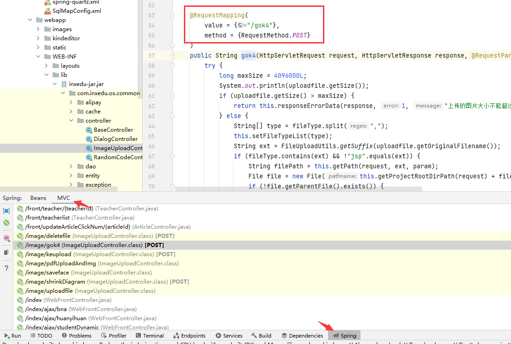This screenshot has height=344, width=511.
Task: Click the editor horizontal scrollbar
Action: pyautogui.click(x=299, y=189)
